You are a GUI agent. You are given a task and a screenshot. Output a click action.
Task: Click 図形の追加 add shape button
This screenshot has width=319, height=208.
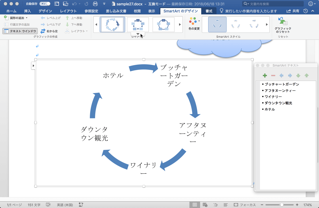coord(14,18)
